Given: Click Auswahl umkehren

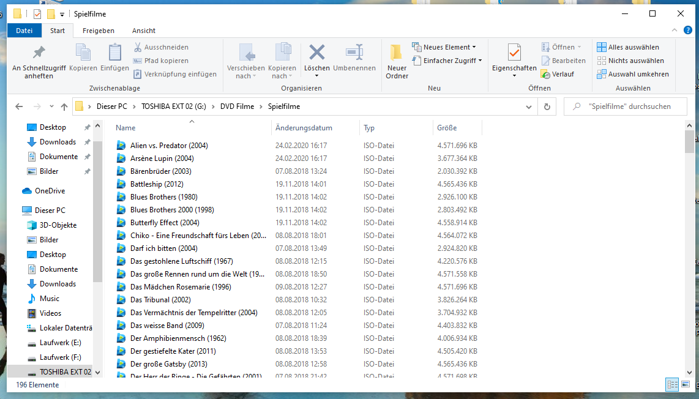Looking at the screenshot, I should (x=632, y=74).
